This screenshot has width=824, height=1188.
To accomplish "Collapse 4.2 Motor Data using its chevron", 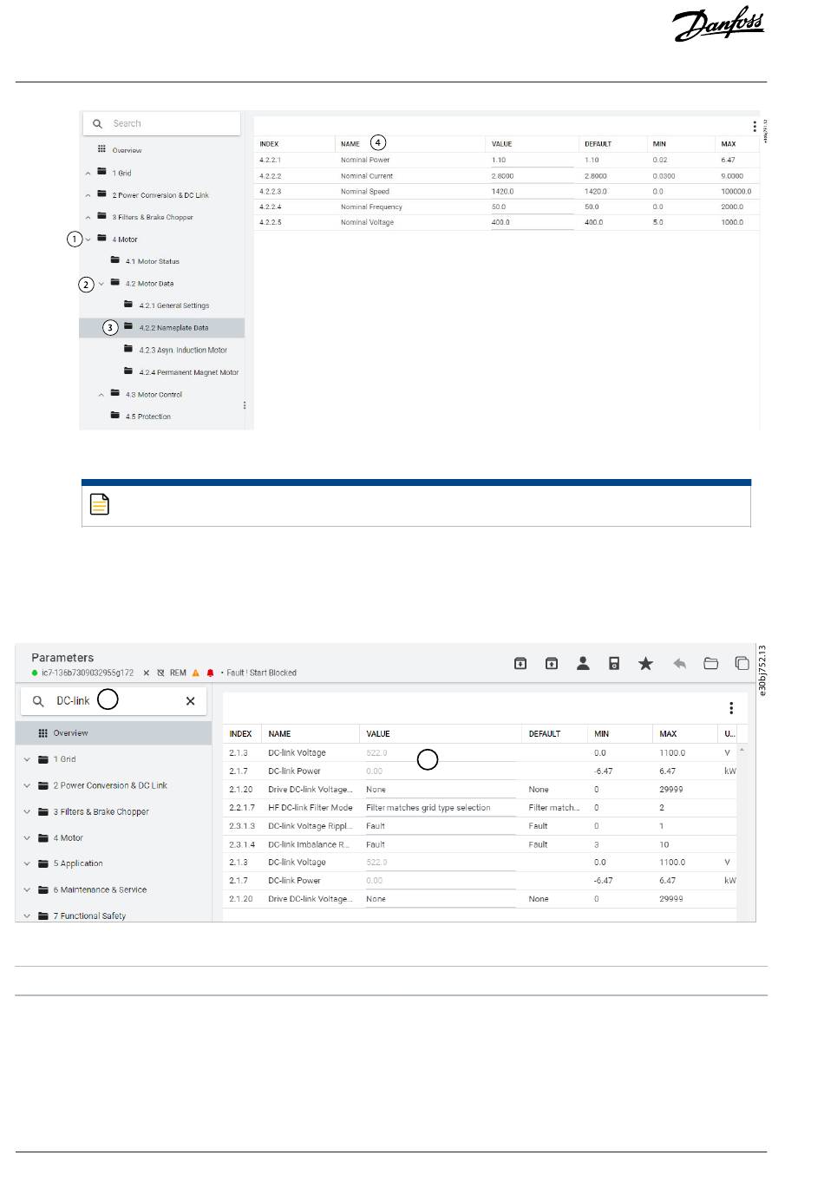I will (101, 284).
